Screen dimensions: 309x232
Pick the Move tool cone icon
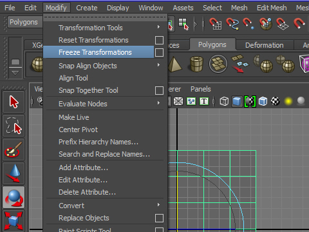(14, 173)
